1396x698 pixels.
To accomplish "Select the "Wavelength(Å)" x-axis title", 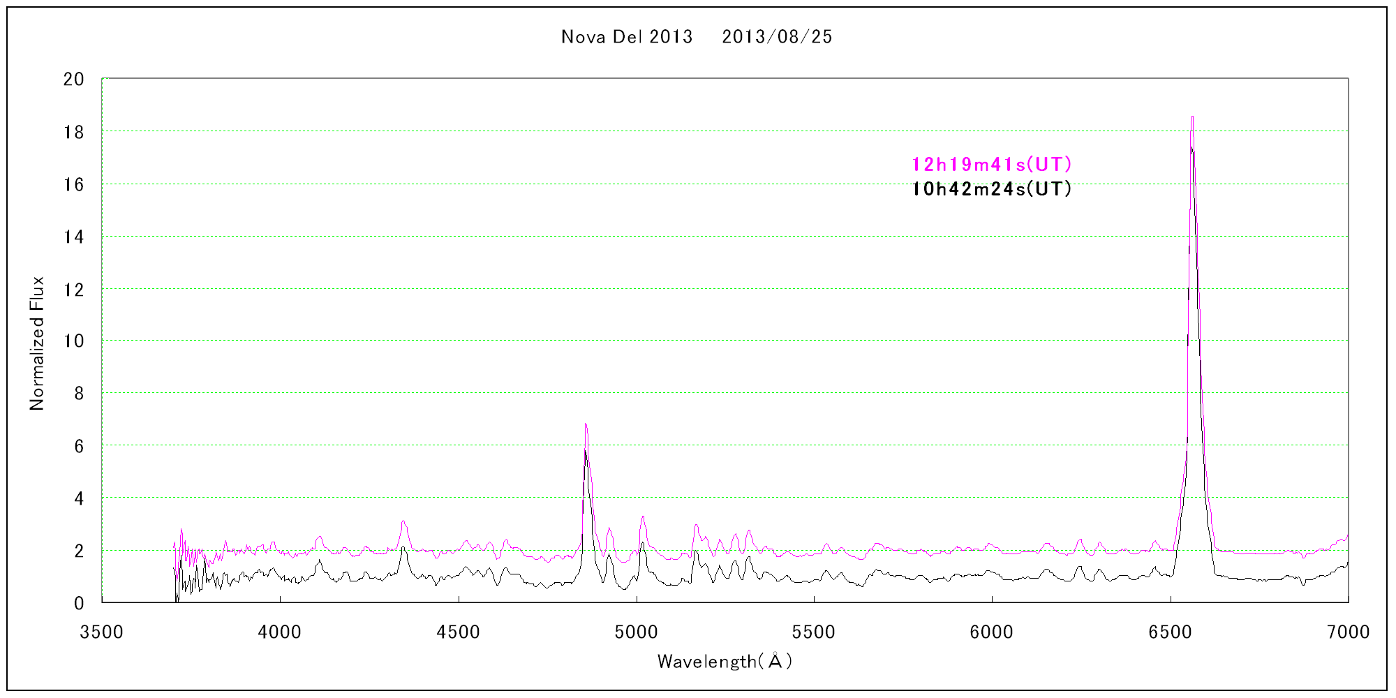I will tap(725, 661).
